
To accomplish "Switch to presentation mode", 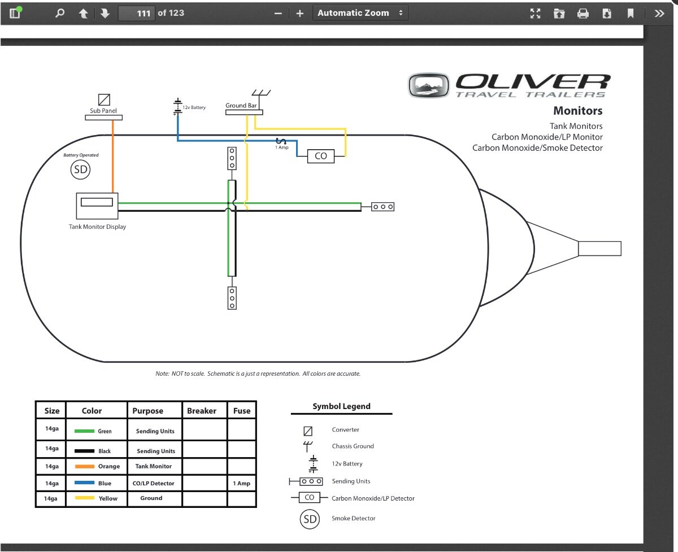I will [x=536, y=14].
